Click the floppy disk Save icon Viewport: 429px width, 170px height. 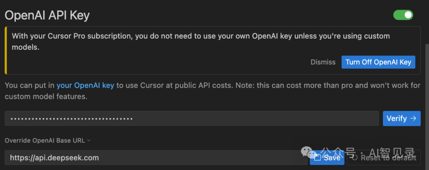point(317,158)
